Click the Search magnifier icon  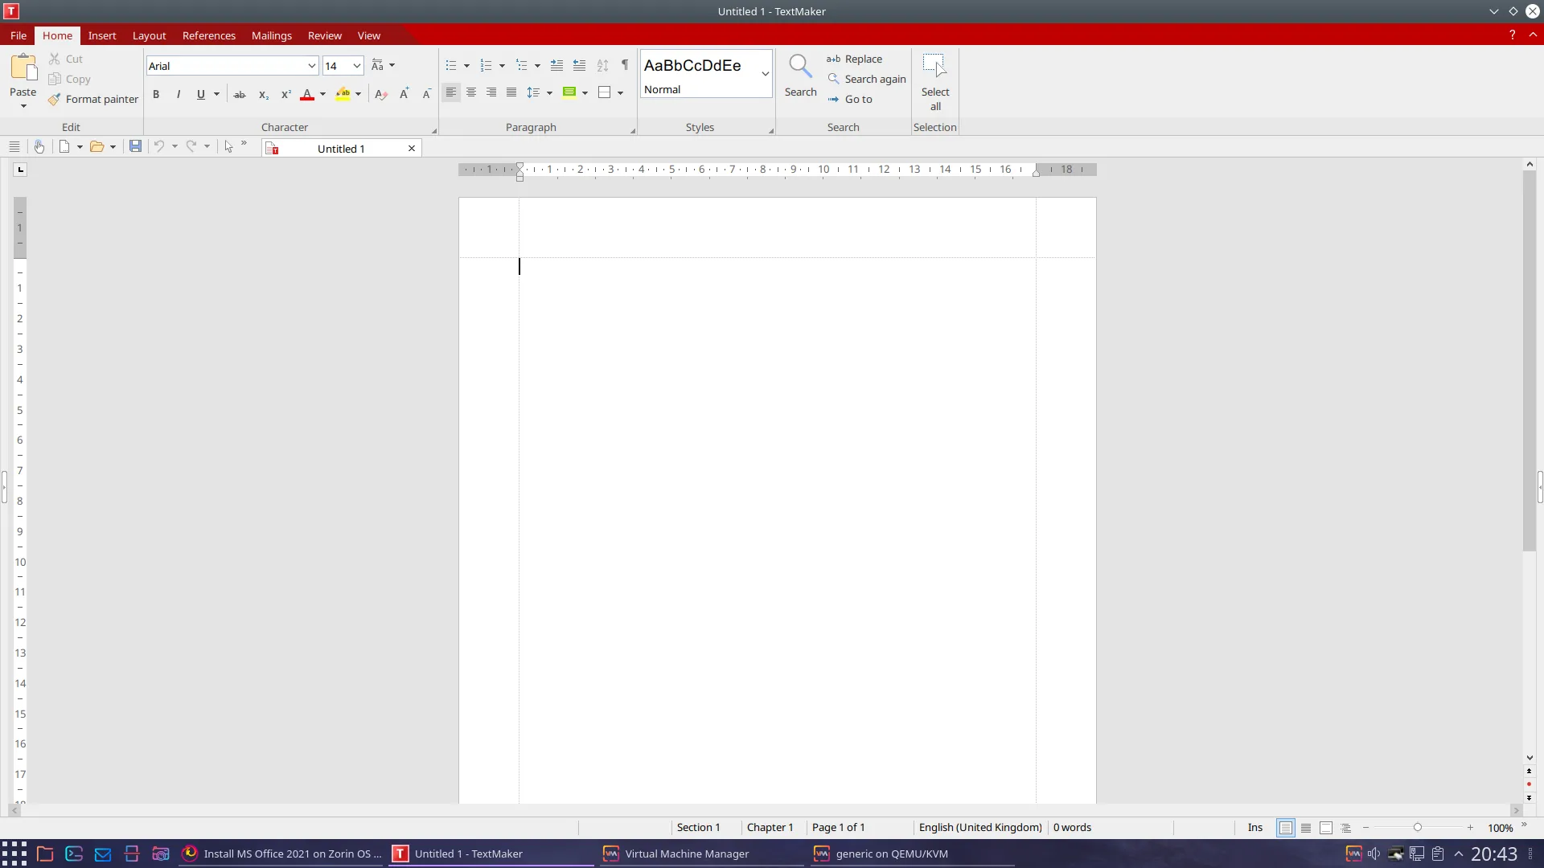tap(800, 66)
